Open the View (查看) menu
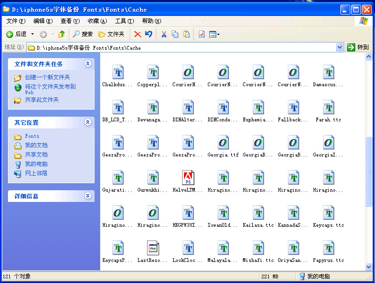Viewport: 375px width, 283px height. 70,21
